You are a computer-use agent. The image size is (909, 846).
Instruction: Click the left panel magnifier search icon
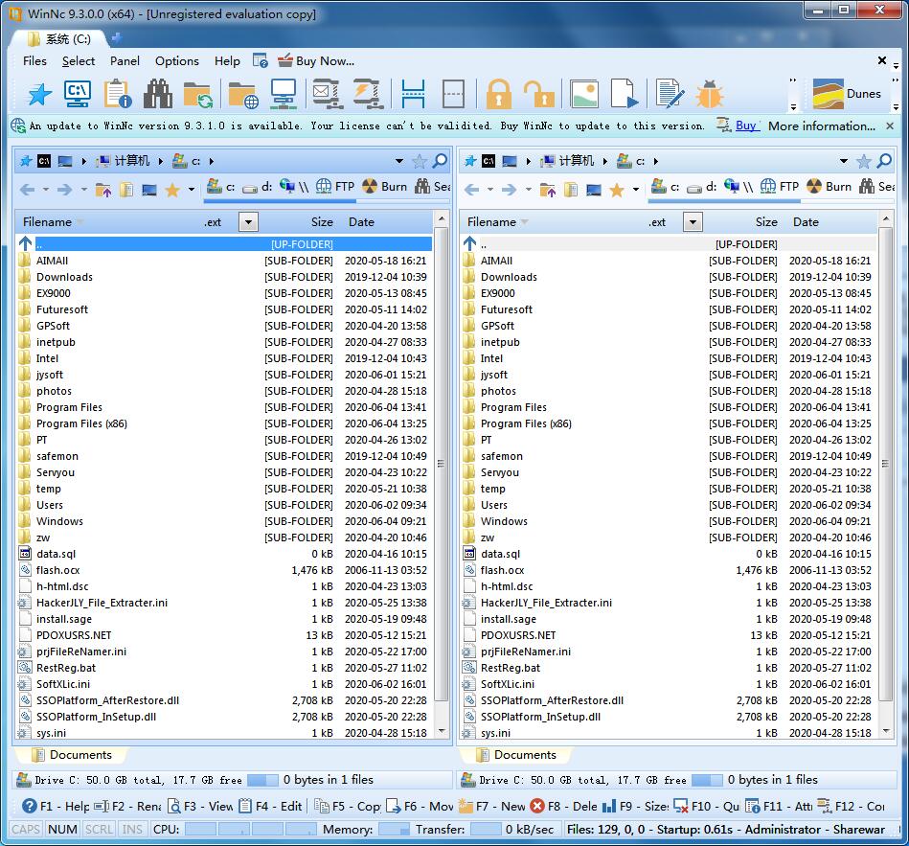coord(440,161)
